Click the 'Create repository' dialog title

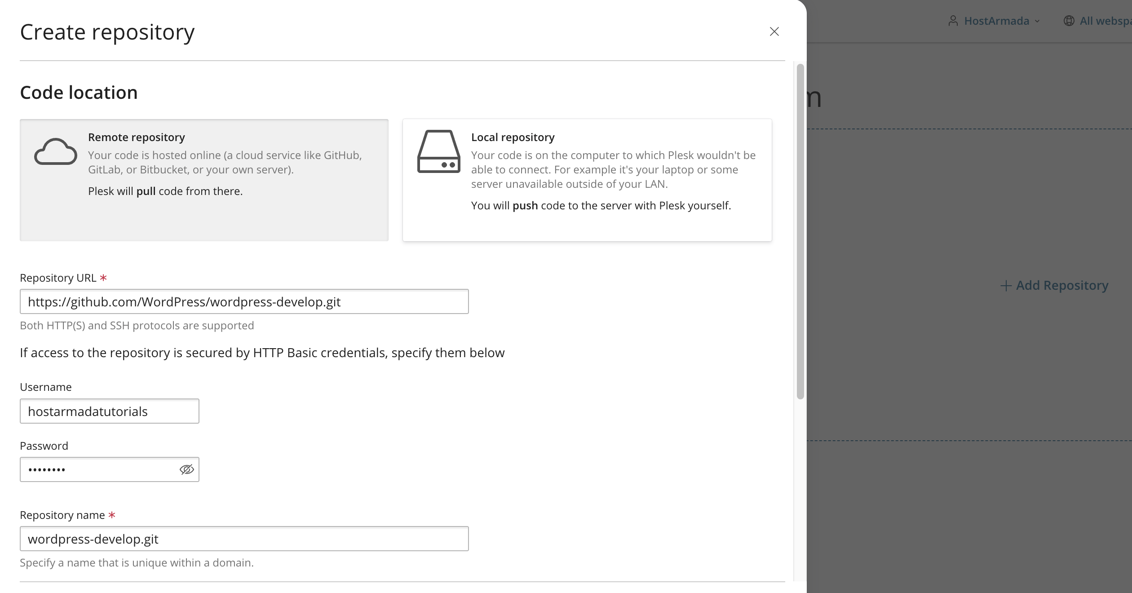click(x=107, y=32)
